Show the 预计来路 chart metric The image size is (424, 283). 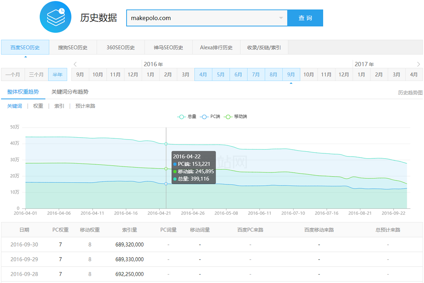[x=85, y=106]
